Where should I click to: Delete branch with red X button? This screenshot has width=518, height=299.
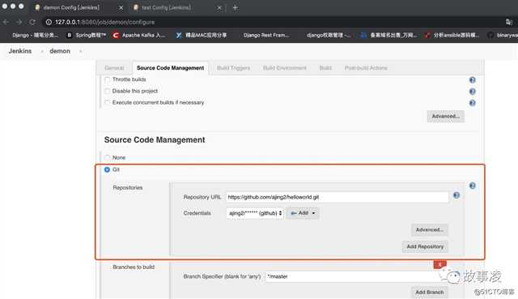pyautogui.click(x=439, y=264)
